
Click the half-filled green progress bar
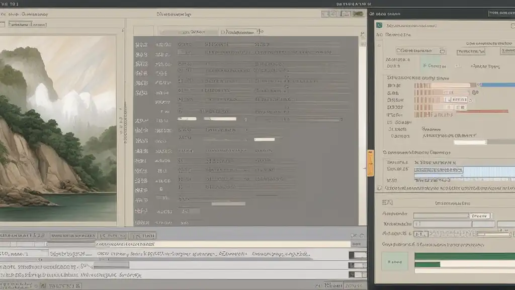pos(465,264)
